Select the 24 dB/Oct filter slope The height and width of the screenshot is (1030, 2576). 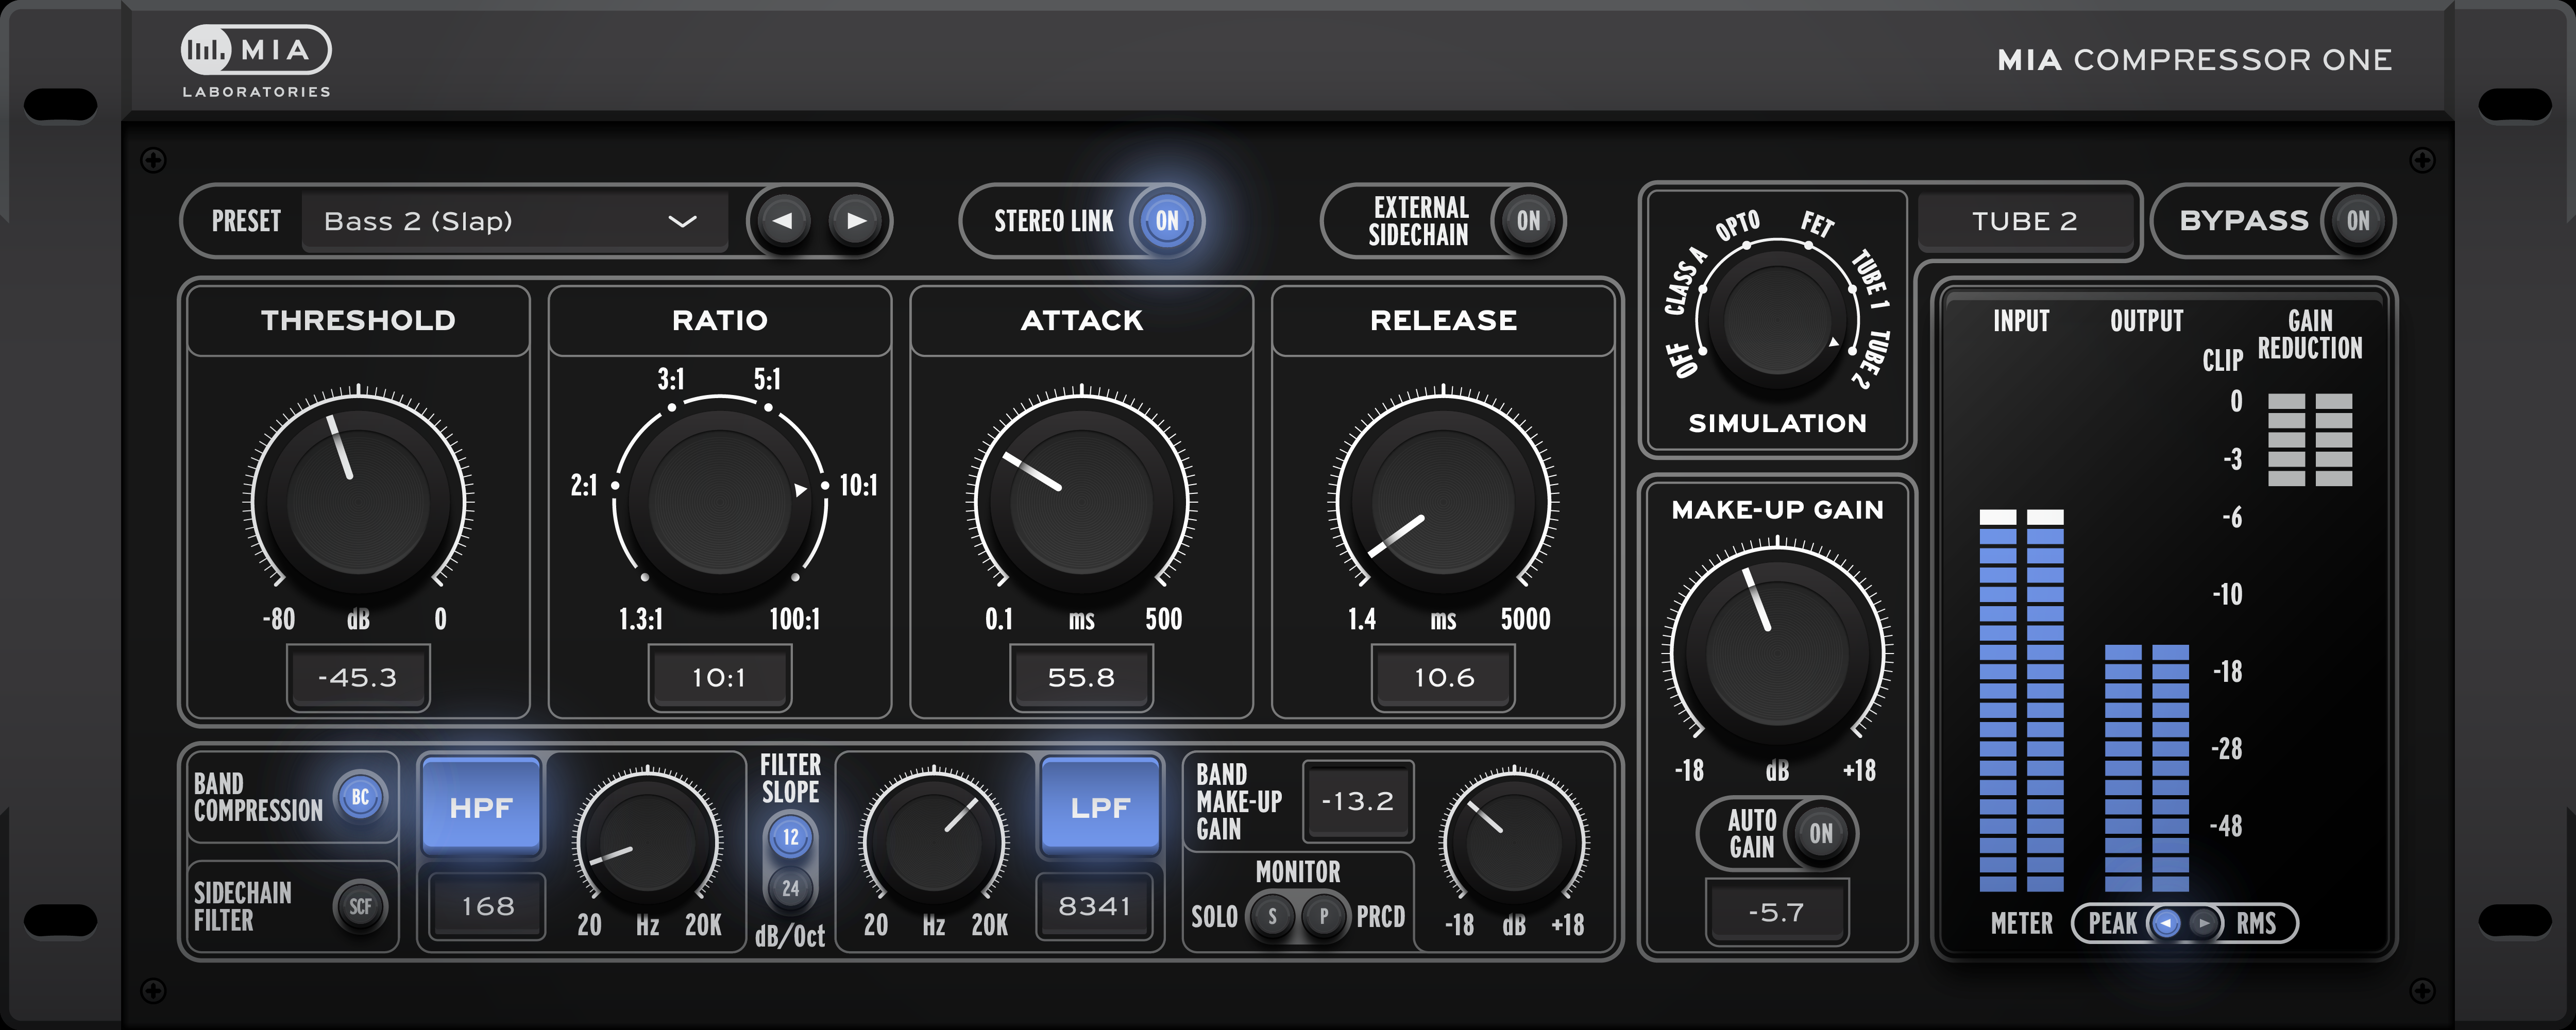click(790, 888)
